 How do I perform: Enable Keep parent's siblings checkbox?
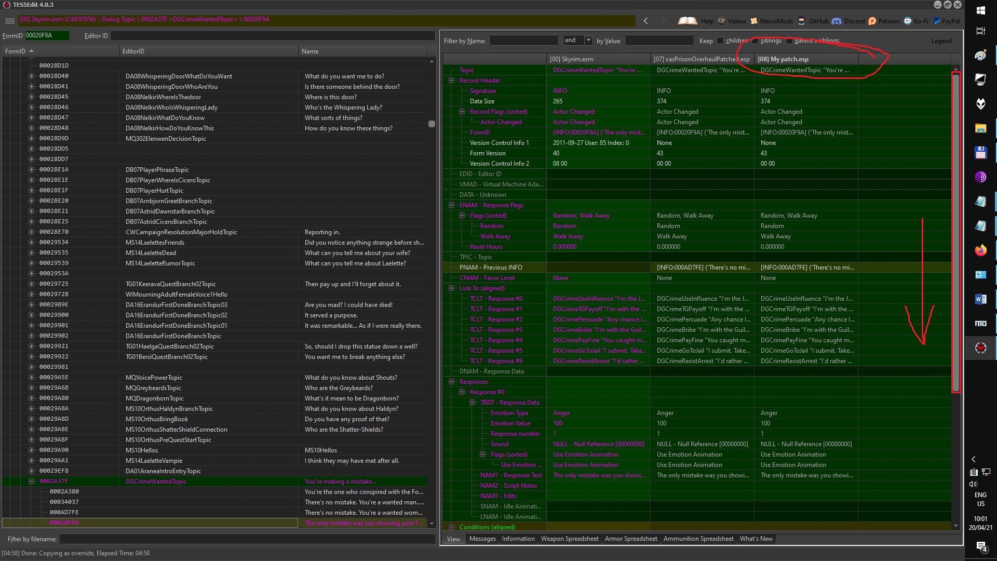(x=789, y=41)
